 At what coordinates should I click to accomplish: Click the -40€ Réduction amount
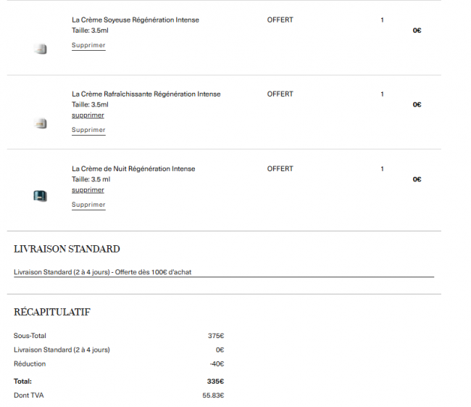click(x=217, y=364)
